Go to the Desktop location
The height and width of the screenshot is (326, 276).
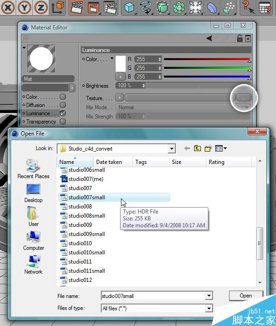click(33, 193)
